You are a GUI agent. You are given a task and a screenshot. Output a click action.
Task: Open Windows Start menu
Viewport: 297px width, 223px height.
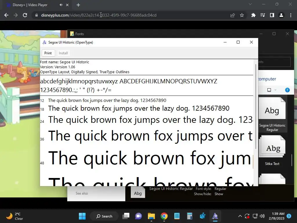coord(82,216)
